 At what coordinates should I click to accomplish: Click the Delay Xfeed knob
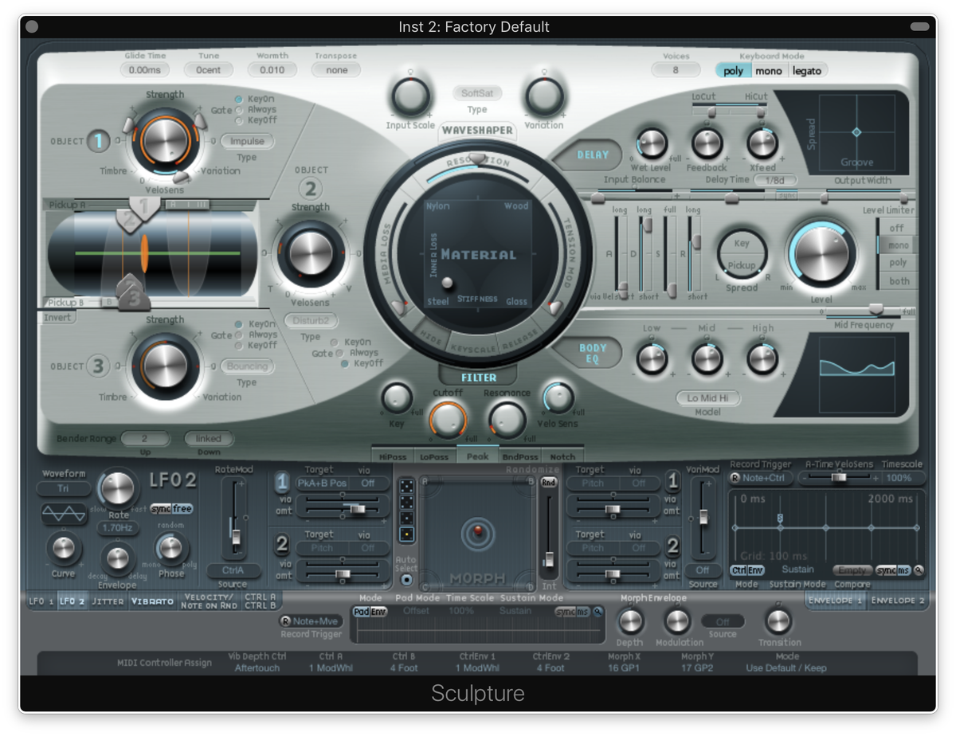click(762, 143)
